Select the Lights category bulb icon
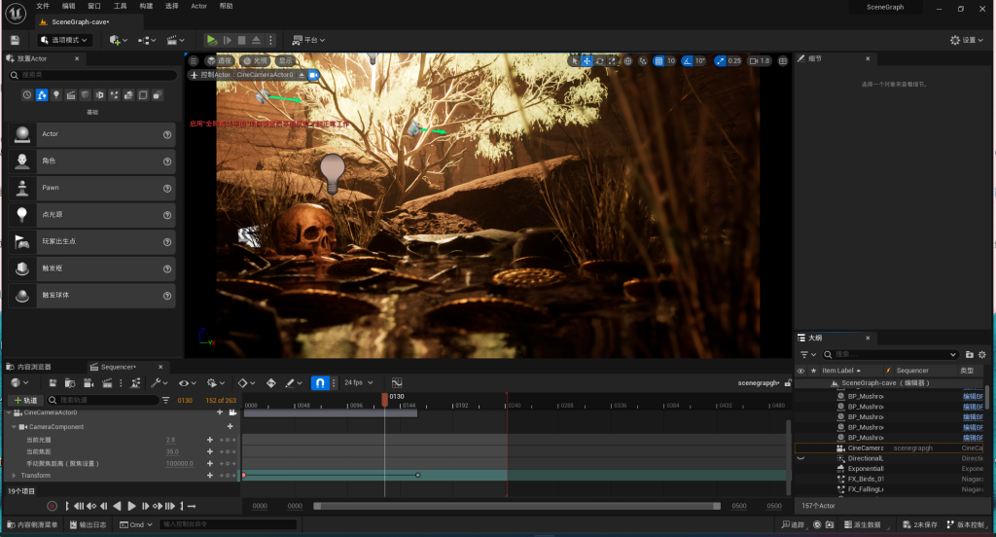Viewport: 996px width, 537px height. click(56, 94)
